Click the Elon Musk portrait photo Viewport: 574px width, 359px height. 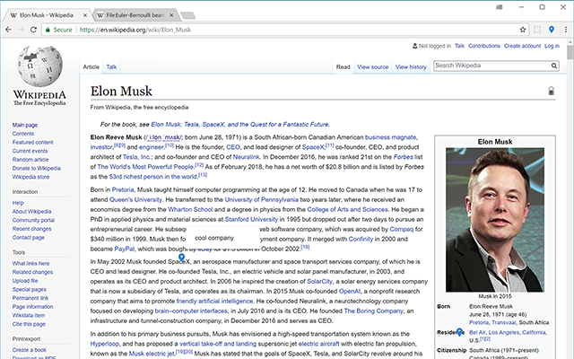pos(495,220)
